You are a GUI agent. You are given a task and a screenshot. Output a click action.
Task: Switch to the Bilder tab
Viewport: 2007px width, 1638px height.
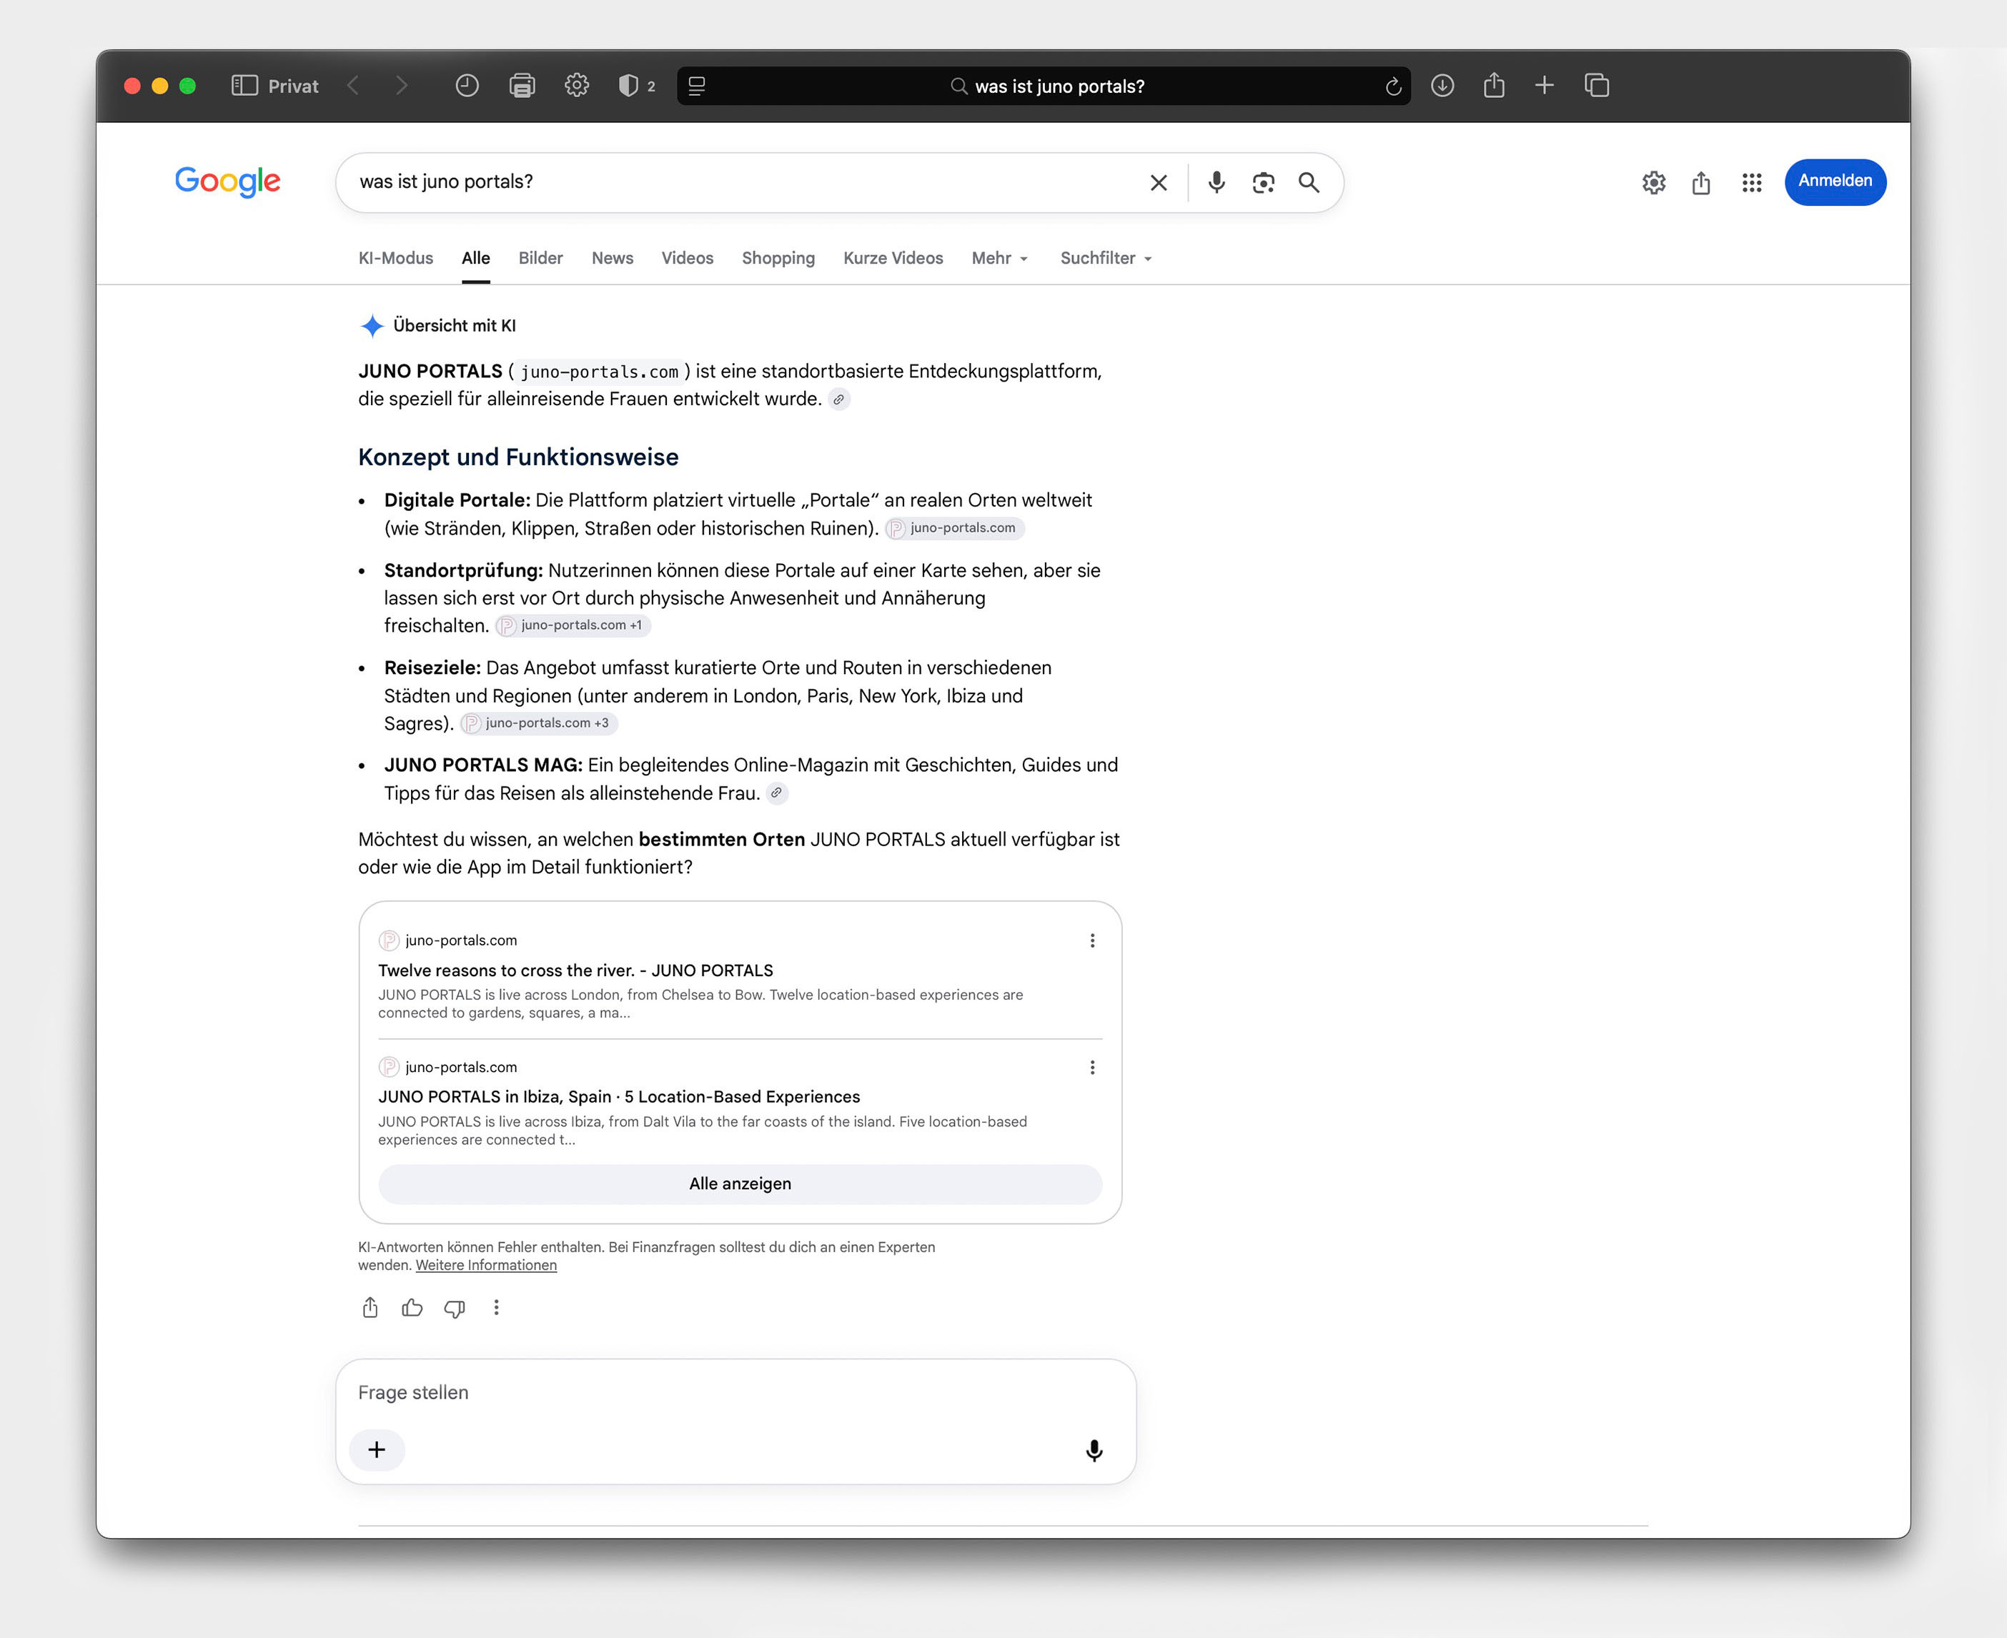(540, 259)
